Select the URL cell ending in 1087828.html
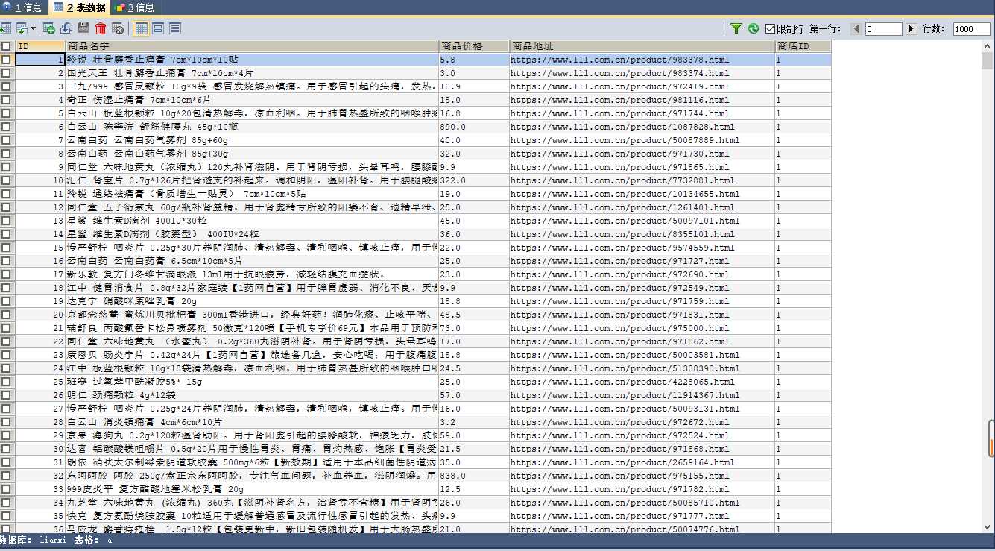The image size is (995, 551). (642, 127)
